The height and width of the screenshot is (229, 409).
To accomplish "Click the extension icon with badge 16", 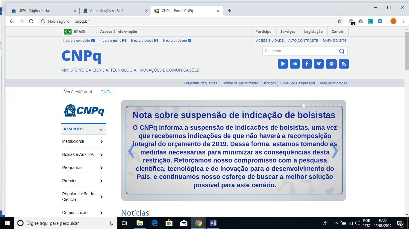I will (352, 22).
